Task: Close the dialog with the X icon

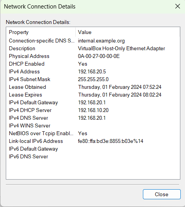Action: (x=178, y=6)
